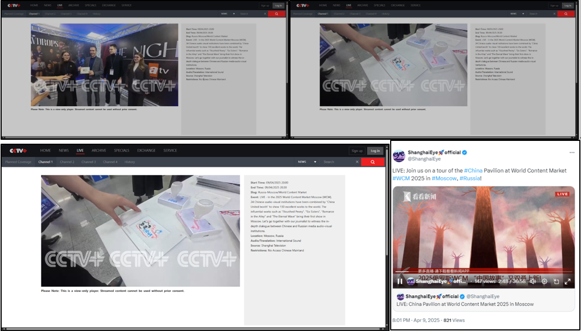Expand the tweet video to fullscreen

(x=568, y=281)
